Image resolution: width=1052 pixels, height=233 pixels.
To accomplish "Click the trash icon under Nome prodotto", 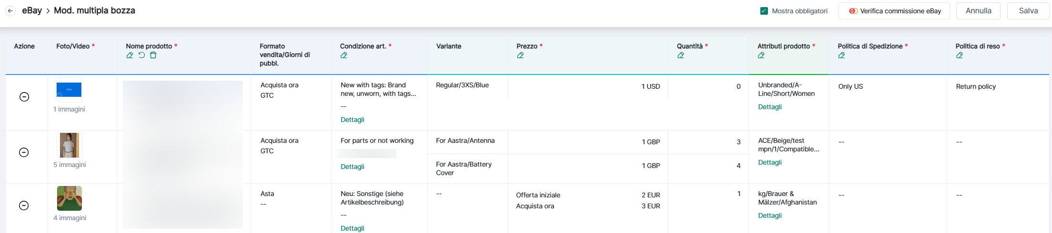I will (153, 56).
